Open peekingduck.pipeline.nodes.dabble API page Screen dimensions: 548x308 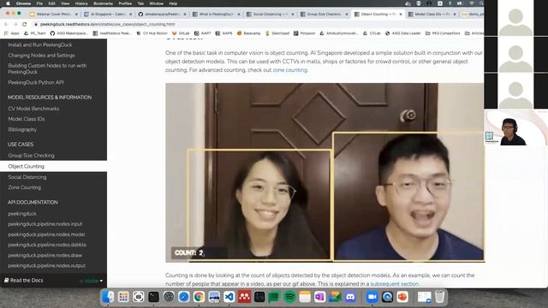click(47, 245)
